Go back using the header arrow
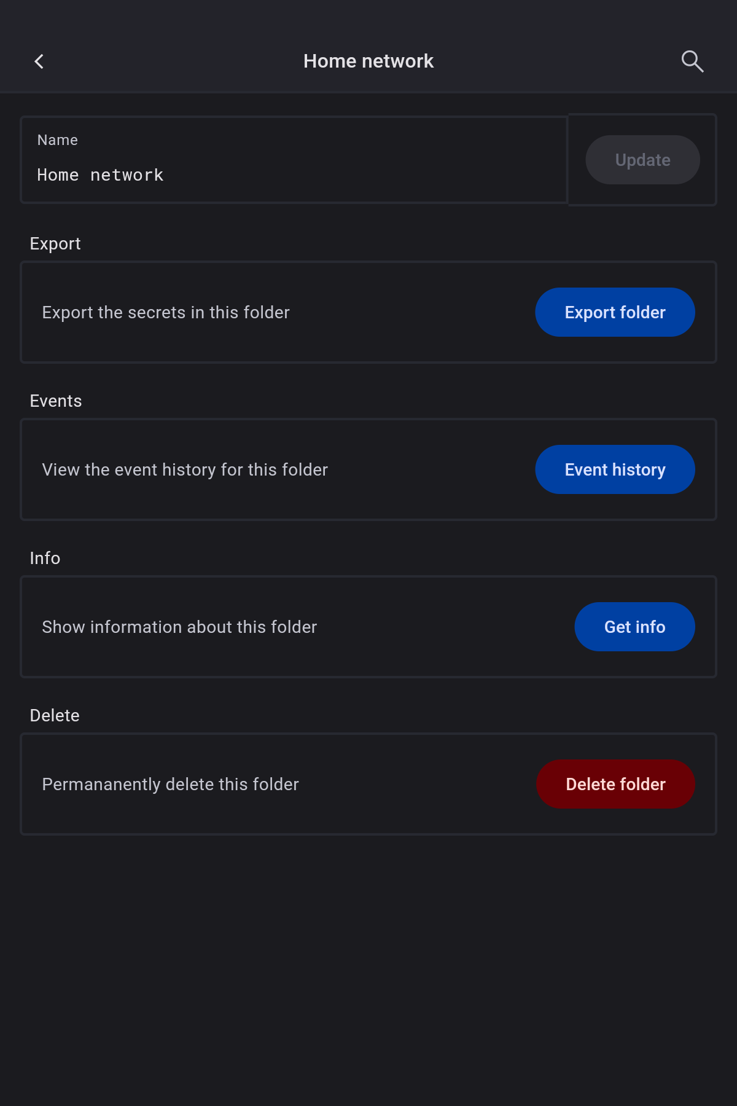737x1106 pixels. 39,61
